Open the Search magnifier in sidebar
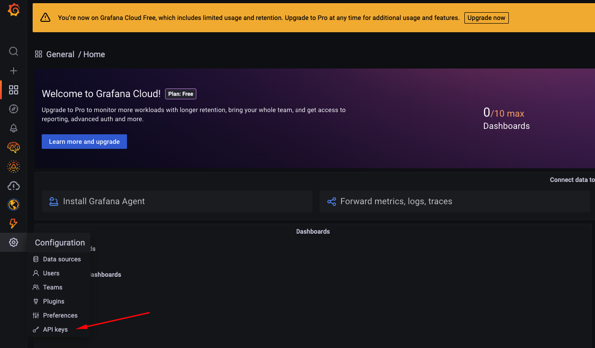The image size is (595, 348). (14, 51)
